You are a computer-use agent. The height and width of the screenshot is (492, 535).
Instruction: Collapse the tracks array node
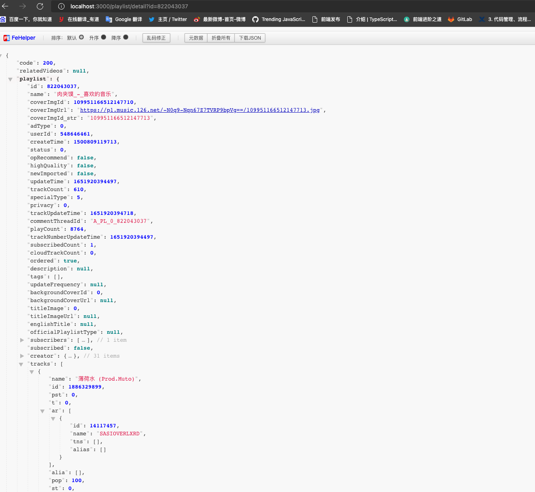tap(21, 364)
